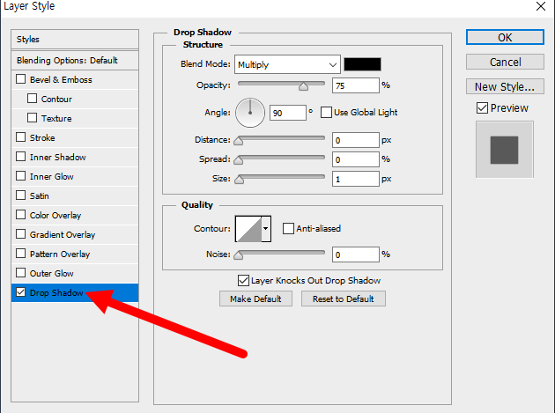Check the Outer Glow box

coord(21,272)
